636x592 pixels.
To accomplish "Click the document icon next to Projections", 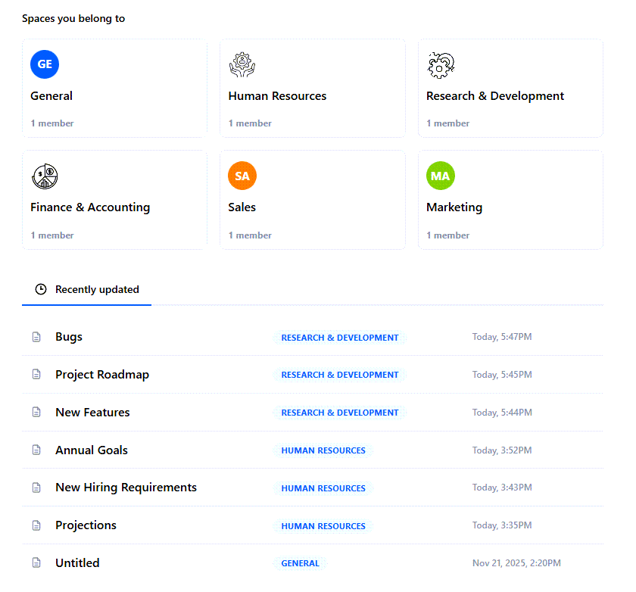I will point(36,525).
